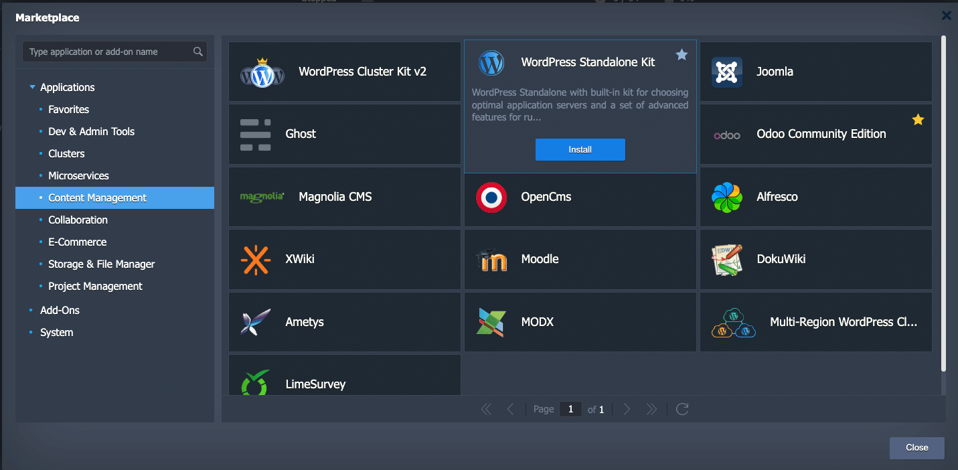Click the Joomla logo icon
Screen dimensions: 958x470
pyautogui.click(x=727, y=72)
